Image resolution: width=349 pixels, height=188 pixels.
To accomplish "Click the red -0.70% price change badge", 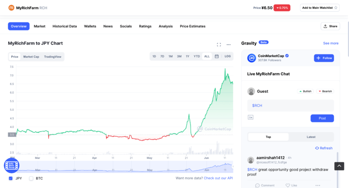I will [282, 8].
